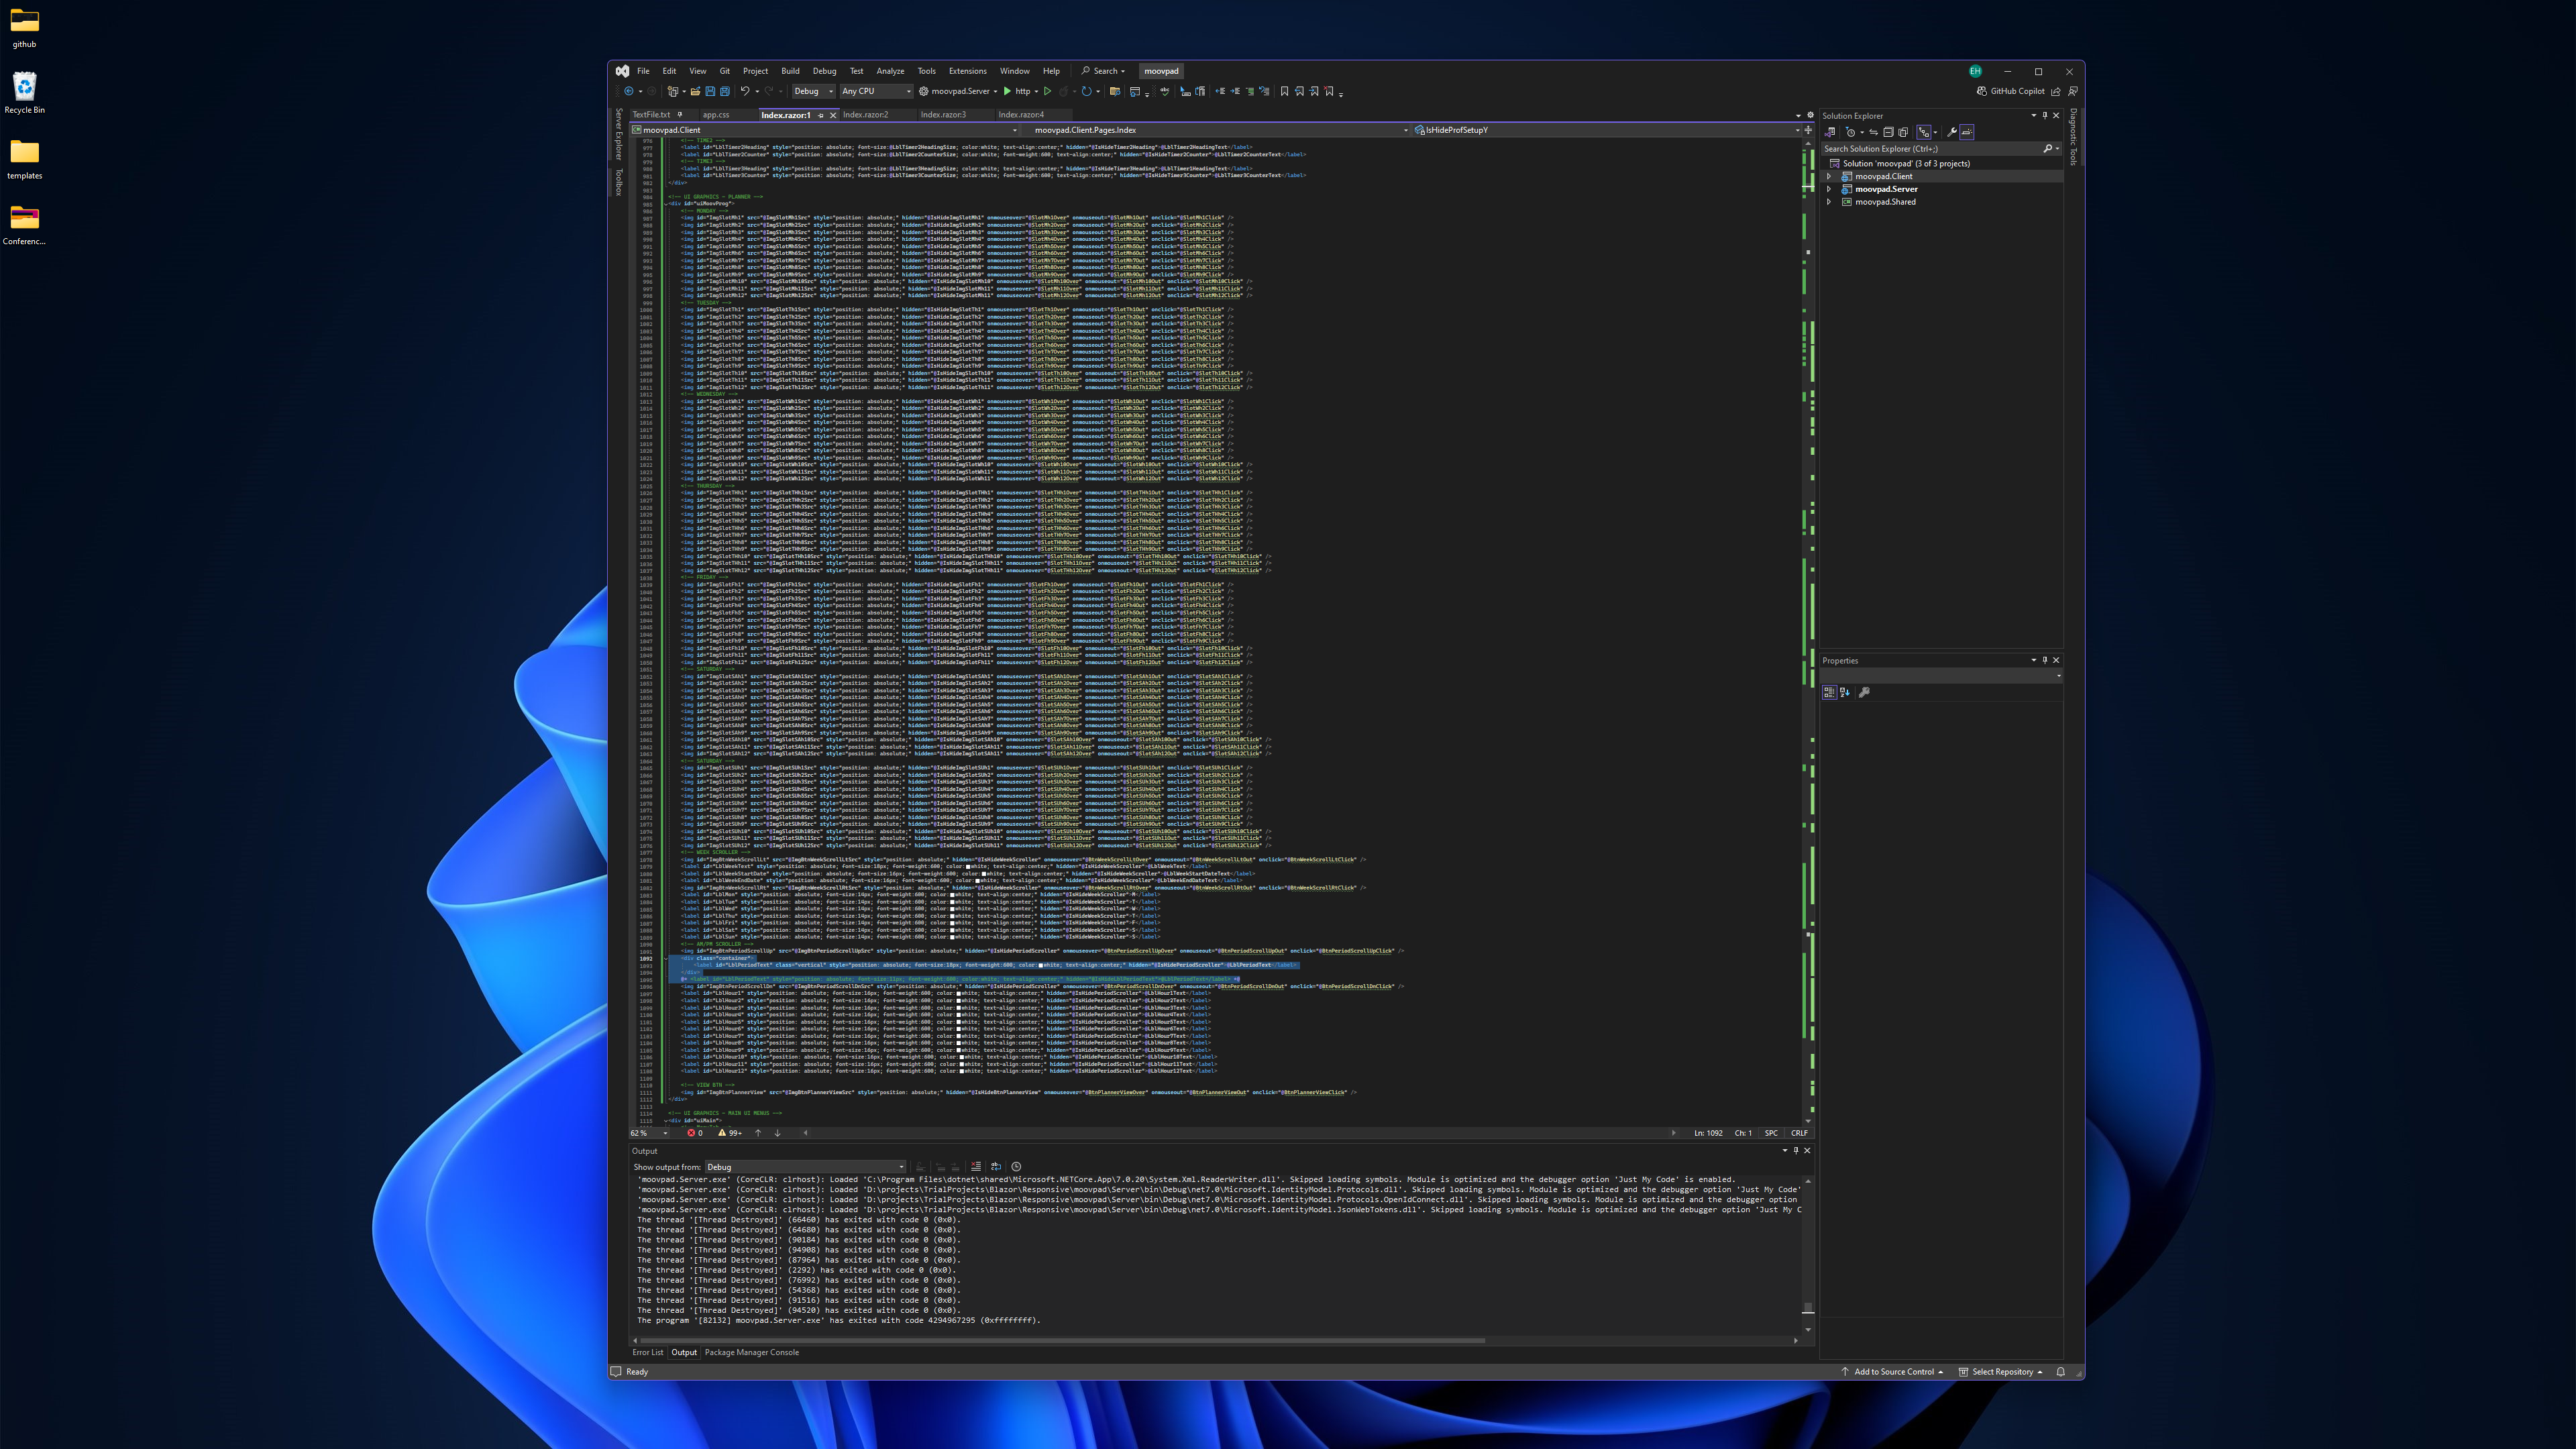Toggle Show All Files in Solution Explorer
Screen dimensions: 2576x1449
tap(1903, 132)
